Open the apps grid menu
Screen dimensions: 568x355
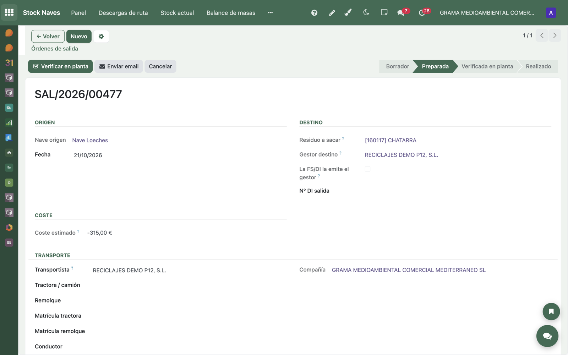click(x=9, y=12)
